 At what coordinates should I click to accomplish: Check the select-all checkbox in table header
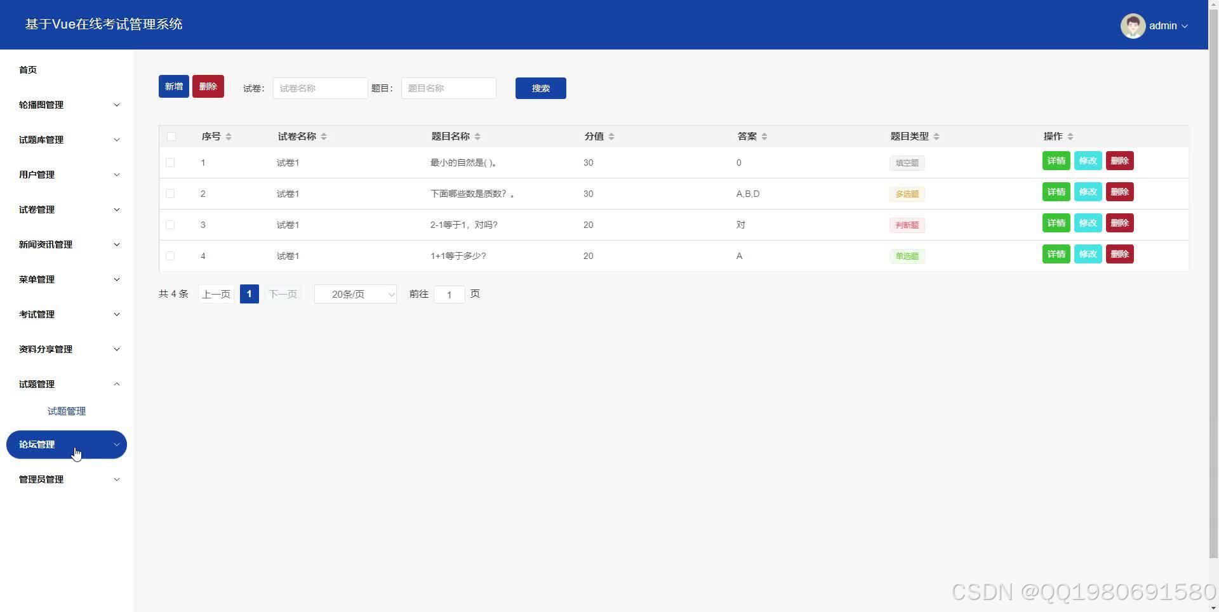click(170, 136)
